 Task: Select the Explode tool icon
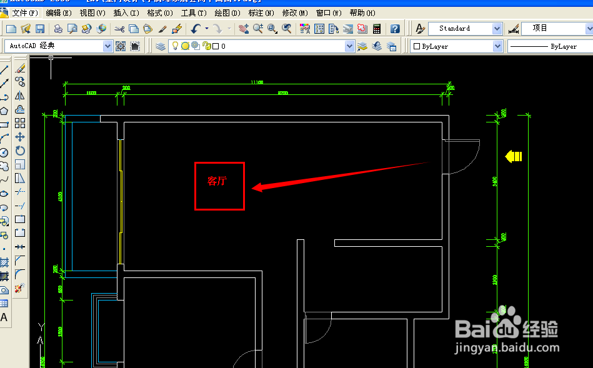tap(19, 288)
